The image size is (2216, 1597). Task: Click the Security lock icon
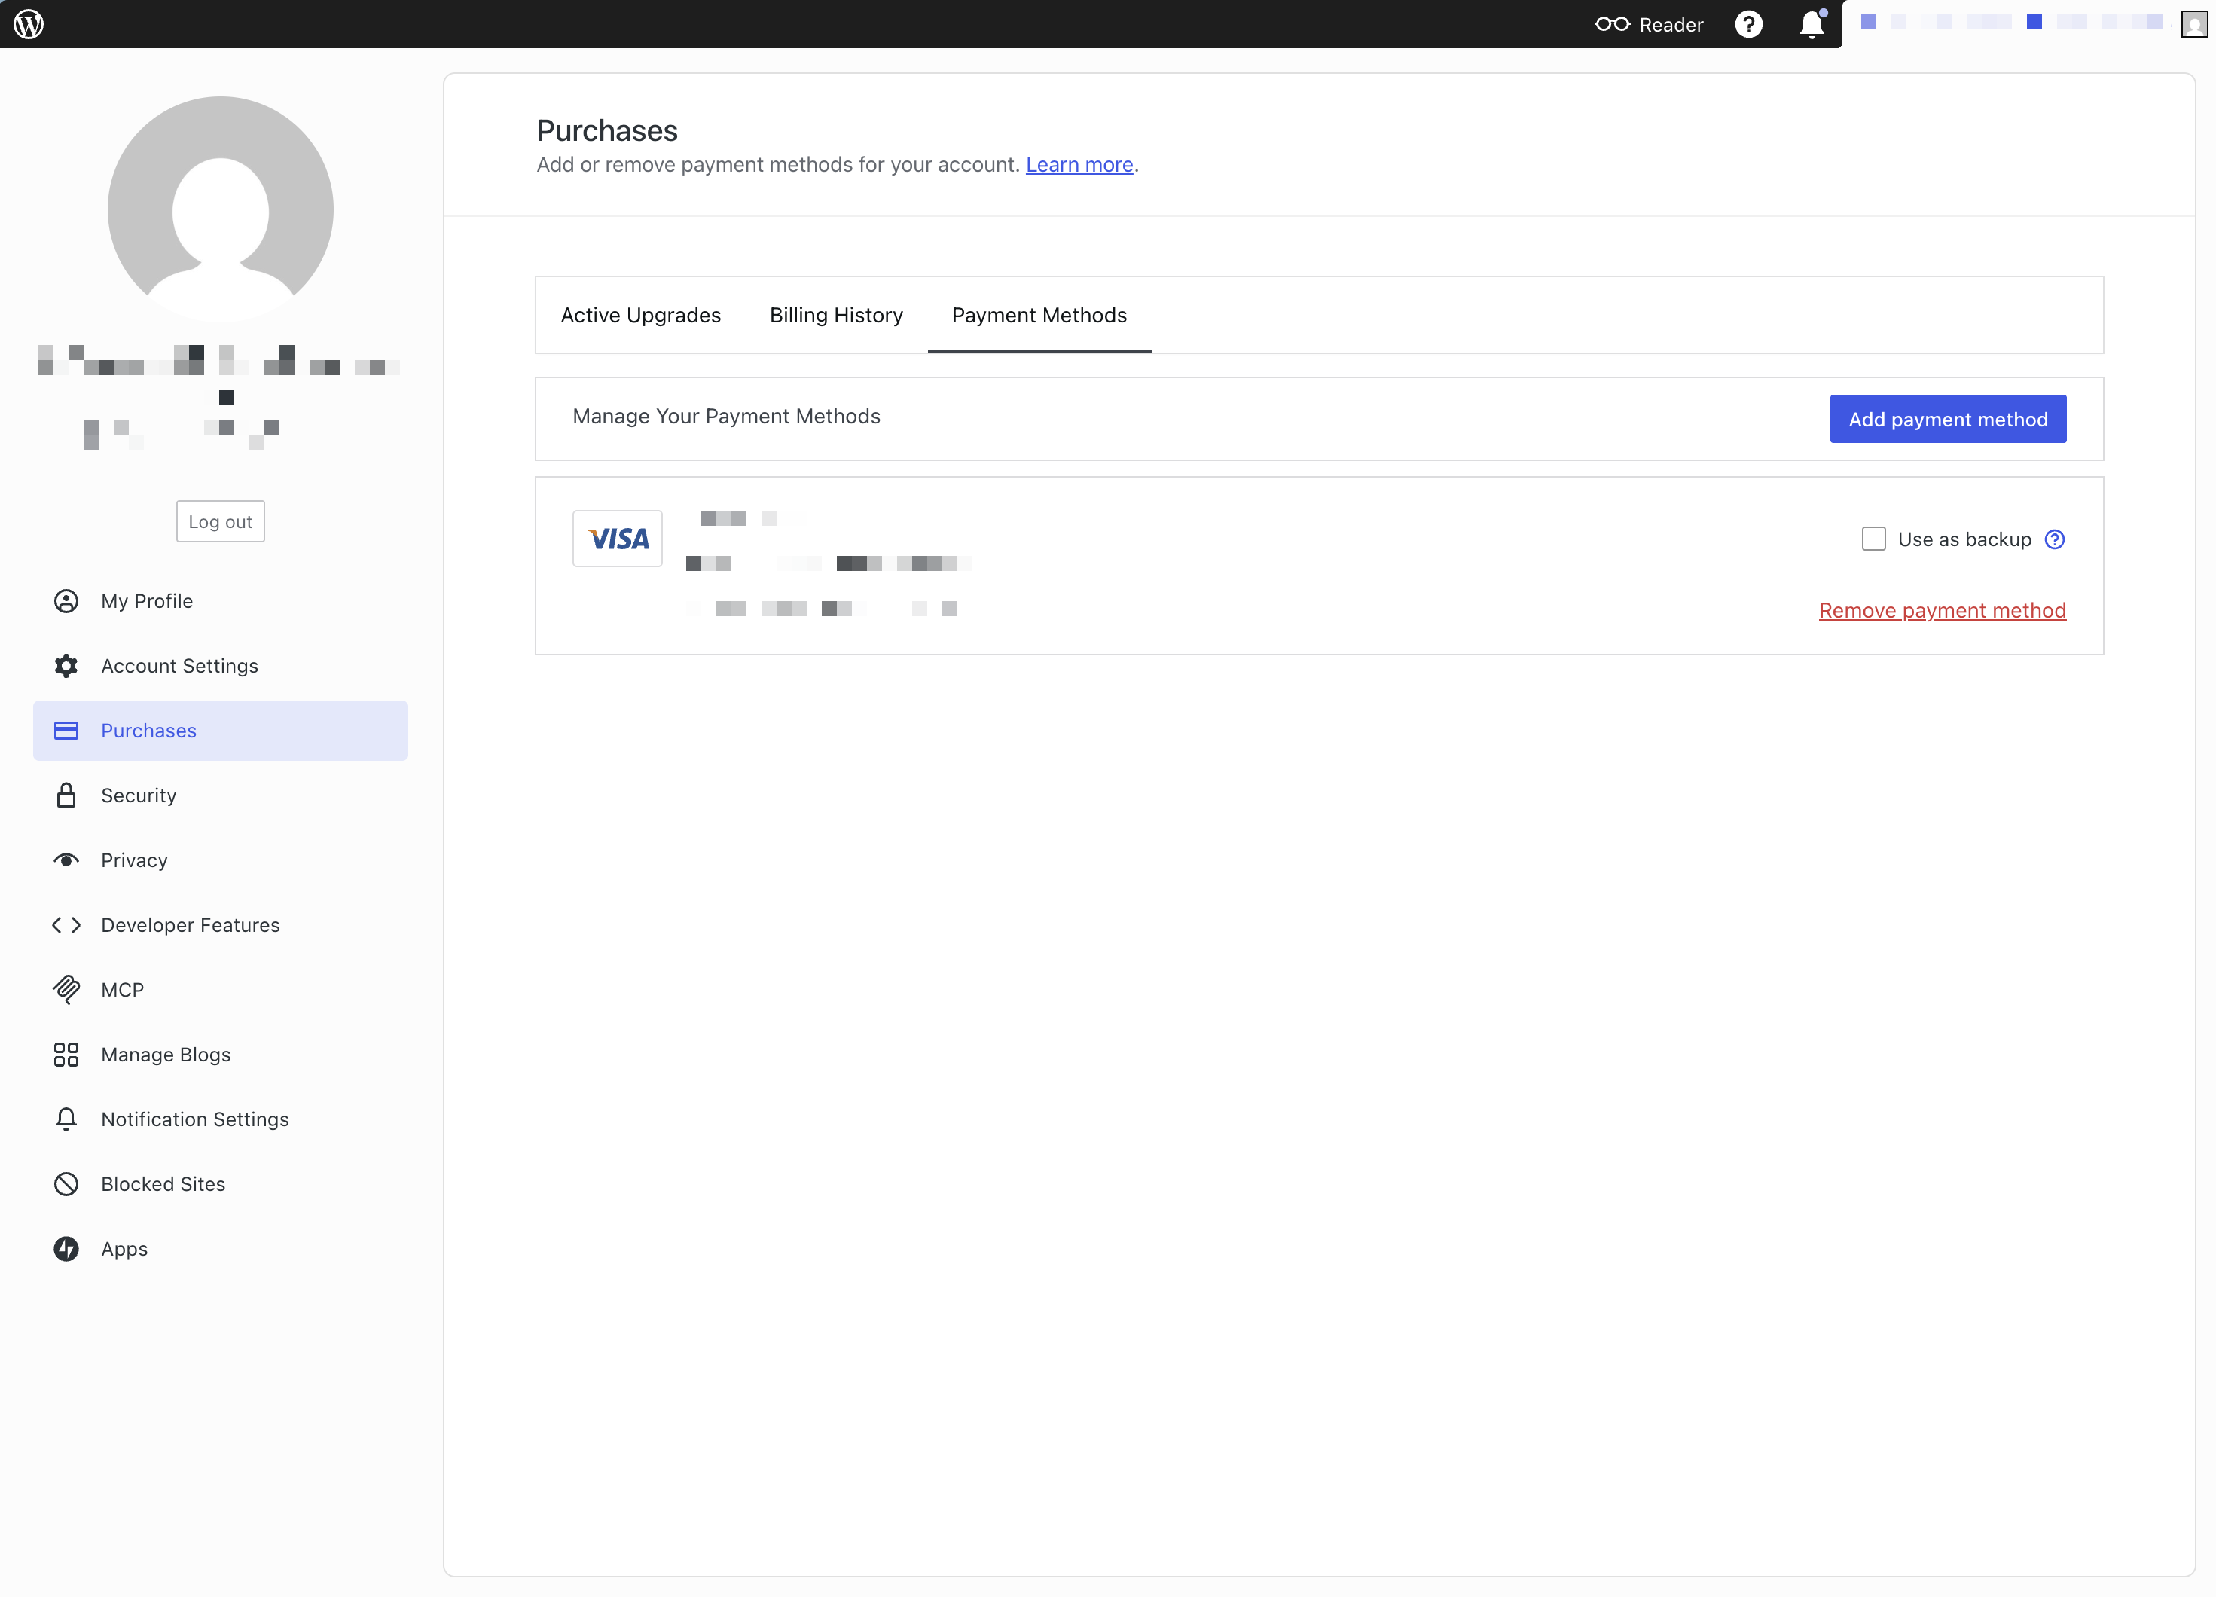click(66, 795)
